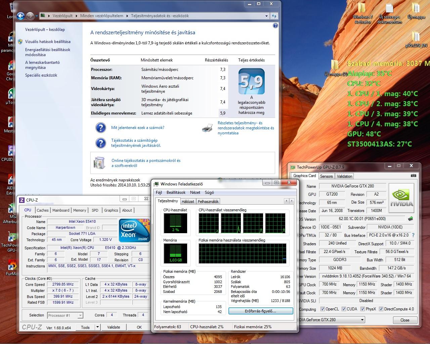Switch to the Felhasználók tab in Task Manager
This screenshot has height=344, width=430.
coord(208,202)
